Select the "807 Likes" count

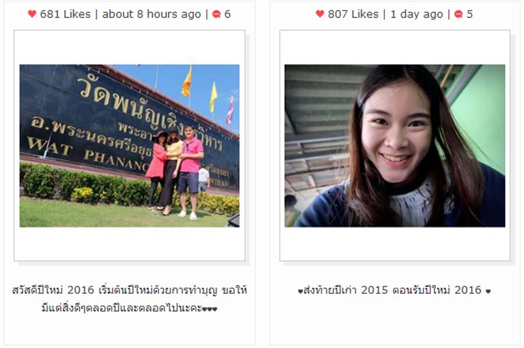point(353,14)
